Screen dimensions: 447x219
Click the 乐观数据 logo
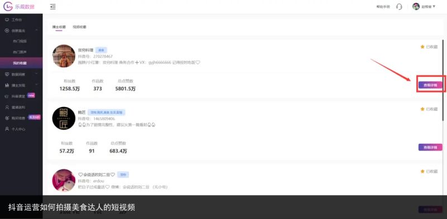(19, 7)
